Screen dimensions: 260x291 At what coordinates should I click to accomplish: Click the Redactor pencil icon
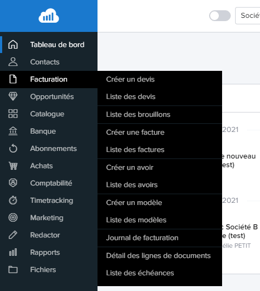click(x=13, y=235)
